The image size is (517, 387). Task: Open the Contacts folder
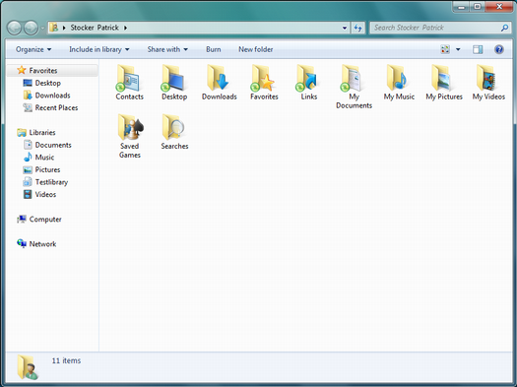tap(129, 83)
